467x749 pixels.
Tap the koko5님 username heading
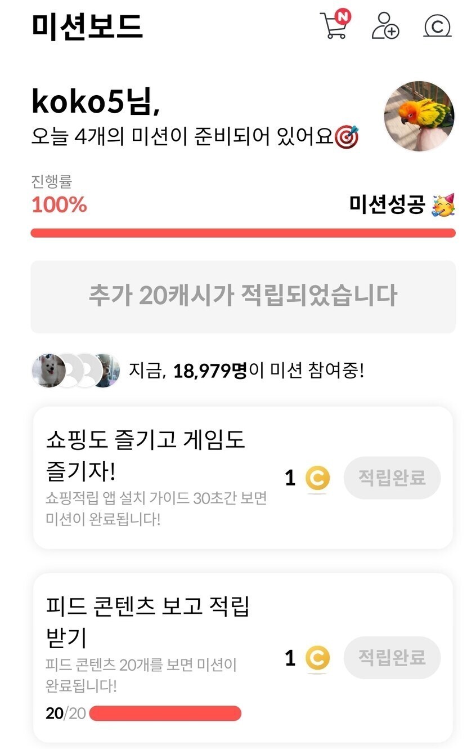tap(96, 102)
